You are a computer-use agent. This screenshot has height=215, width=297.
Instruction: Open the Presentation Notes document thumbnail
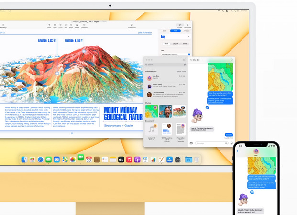click(180, 129)
